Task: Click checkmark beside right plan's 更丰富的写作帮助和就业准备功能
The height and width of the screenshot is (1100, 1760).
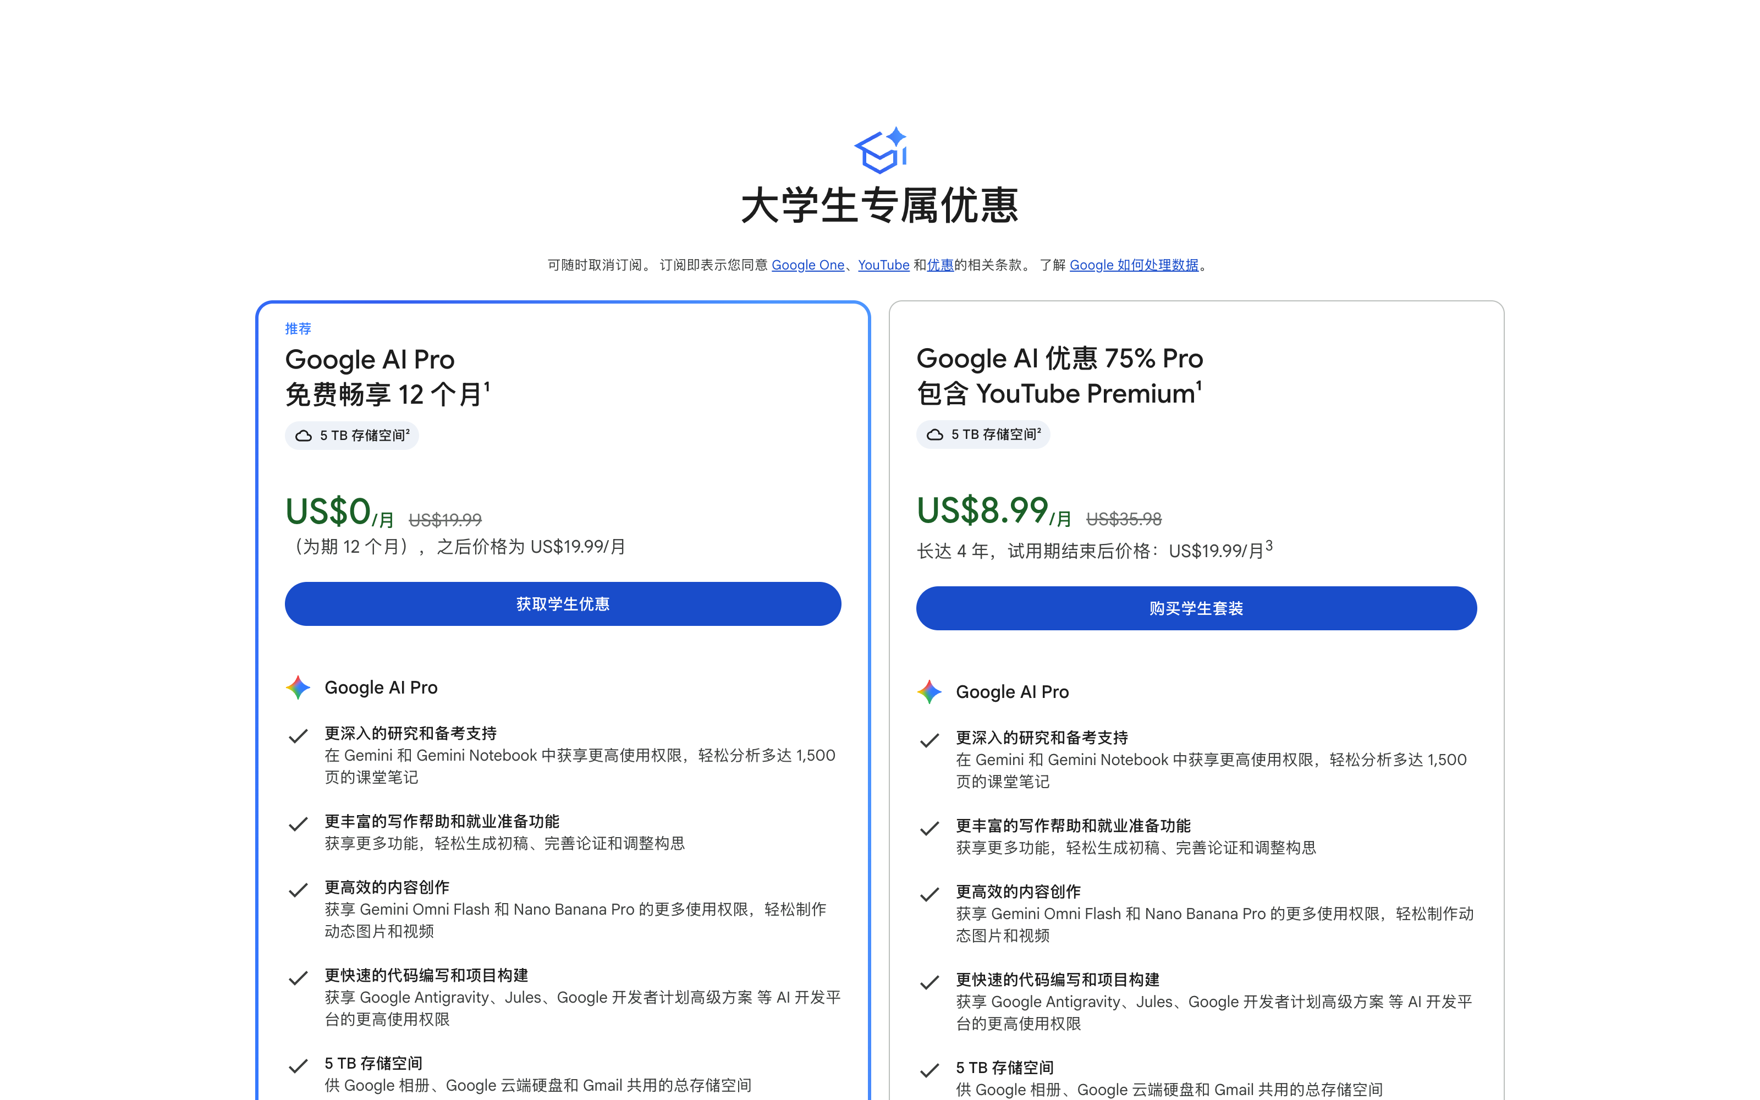Action: [930, 829]
